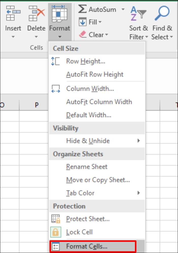The height and width of the screenshot is (253, 178).
Task: Click the AutoSum sigma icon
Action: 82,9
